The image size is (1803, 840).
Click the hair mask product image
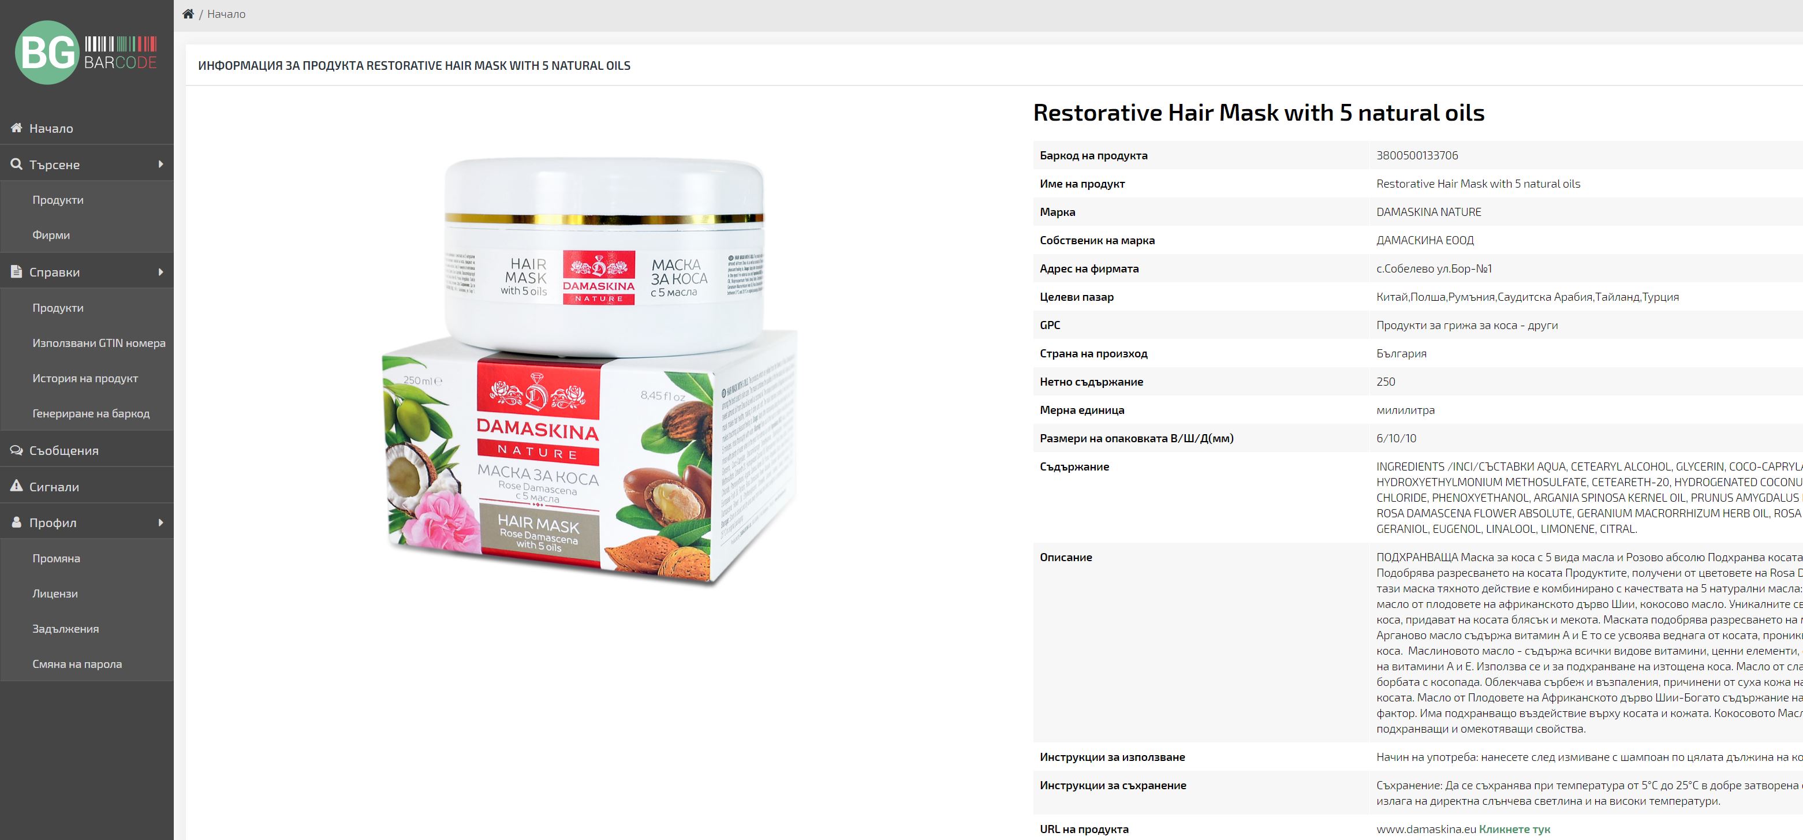[x=589, y=371]
